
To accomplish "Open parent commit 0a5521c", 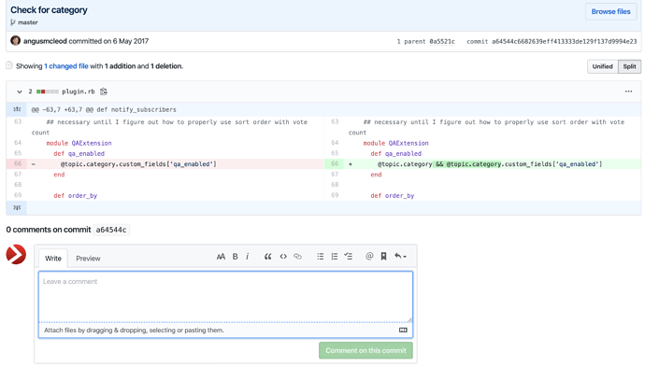I will click(442, 41).
